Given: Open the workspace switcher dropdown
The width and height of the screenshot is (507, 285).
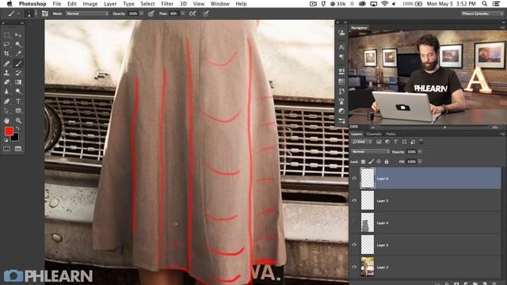Looking at the screenshot, I should (482, 13).
